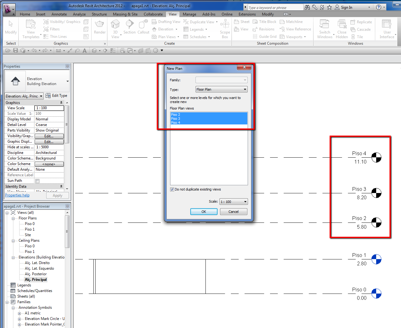Image resolution: width=401 pixels, height=328 pixels.
Task: Open Piso 1 under Floor Plans
Action: (30, 229)
